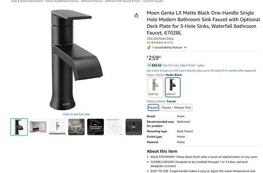Open Select from 1 plan link
The width and height of the screenshot is (263, 173).
(x=192, y=65)
